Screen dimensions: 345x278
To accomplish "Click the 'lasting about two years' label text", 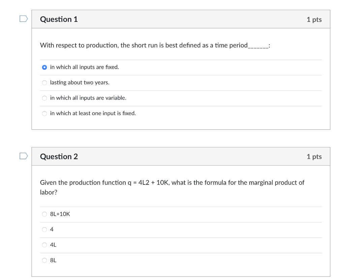I will 80,83.
